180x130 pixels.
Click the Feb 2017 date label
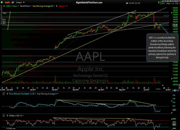pyautogui.click(x=55, y=90)
